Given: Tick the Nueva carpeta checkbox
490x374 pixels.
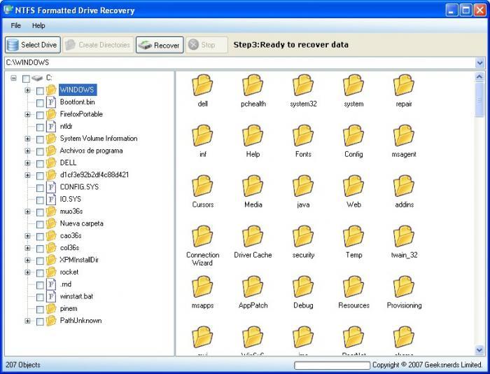Looking at the screenshot, I should point(40,225).
